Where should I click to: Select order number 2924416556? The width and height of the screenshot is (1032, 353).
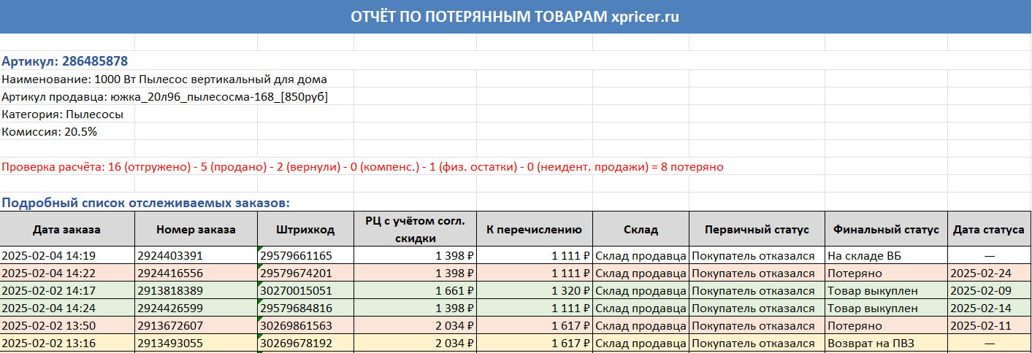196,274
